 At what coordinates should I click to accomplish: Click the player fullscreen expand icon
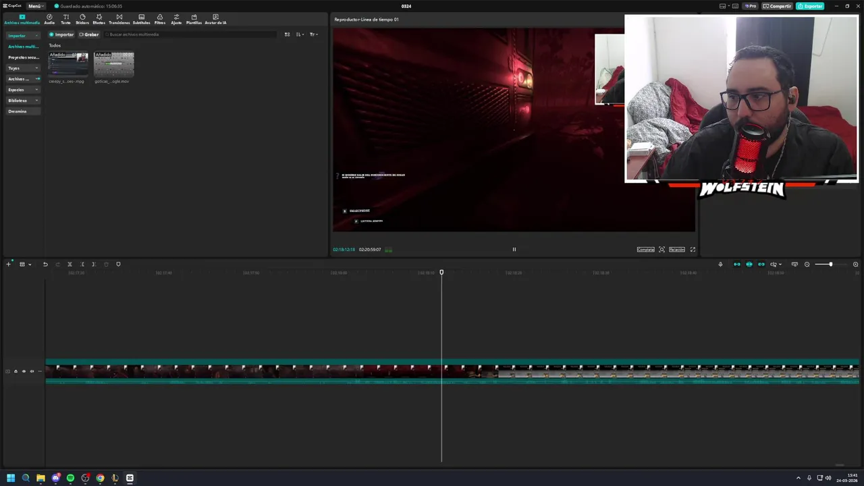[x=693, y=249]
